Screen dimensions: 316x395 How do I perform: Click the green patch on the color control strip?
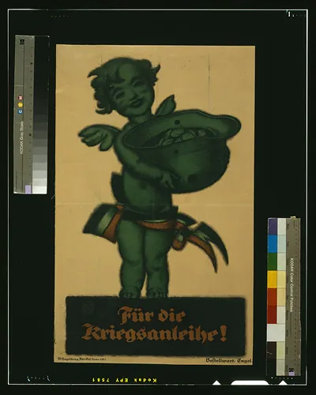(273, 261)
